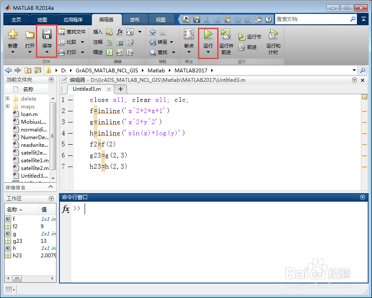Click the Find (查找) magnifier
Screen dimensions: 372x298
click(153, 52)
